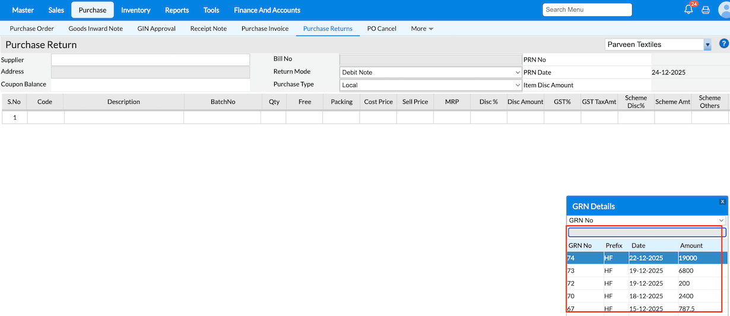Screen dimensions: 730x316
Task: Click the Supplier input field
Action: coord(150,60)
